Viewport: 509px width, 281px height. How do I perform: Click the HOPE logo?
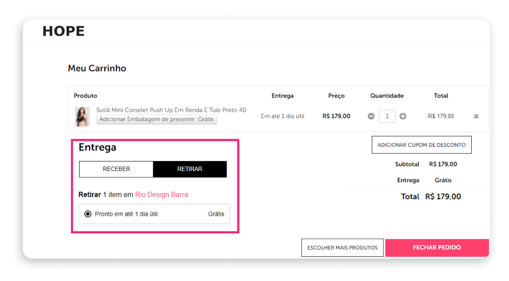(63, 31)
